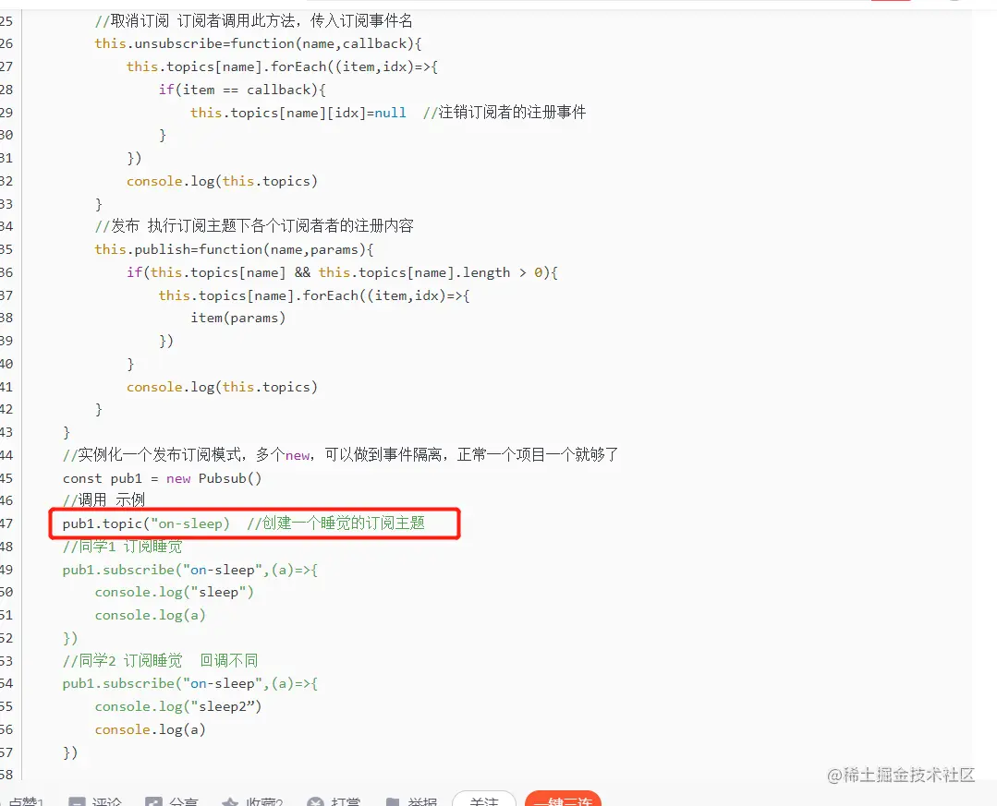
Task: Click the forEach line inside publish, line 37
Action: [314, 295]
